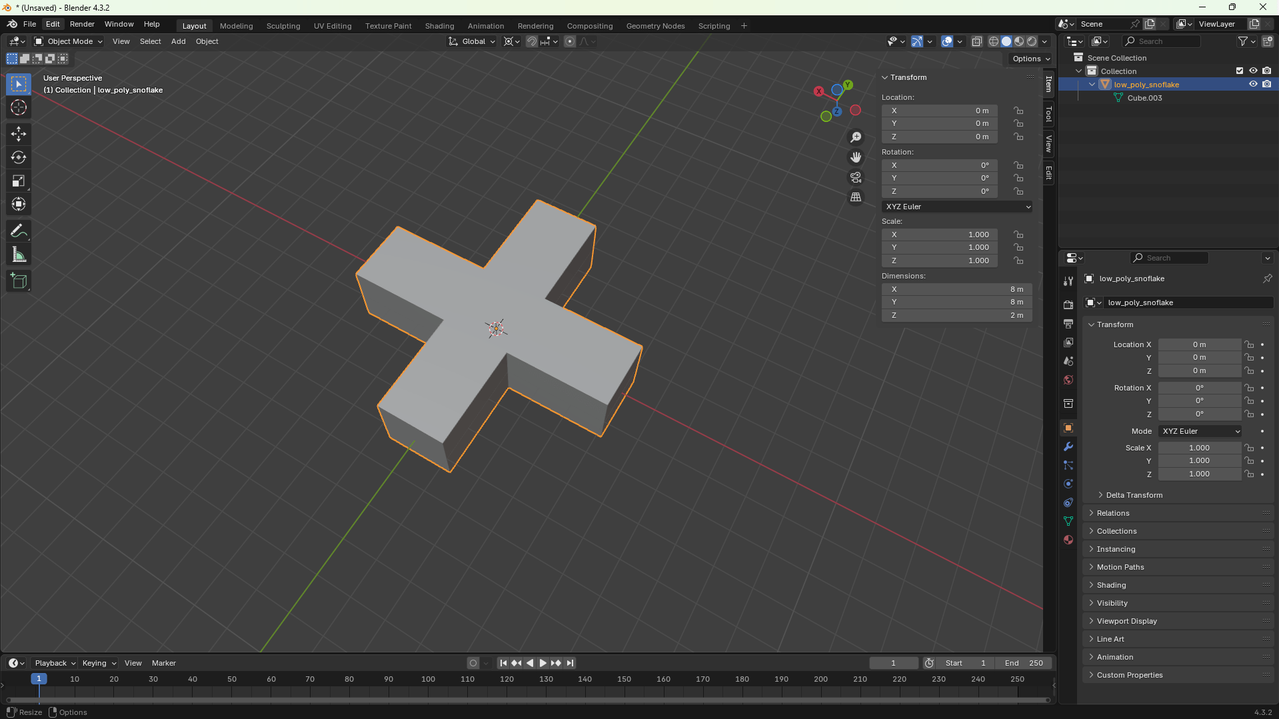The height and width of the screenshot is (719, 1279).
Task: Open the Object Mode dropdown
Action: click(x=69, y=41)
